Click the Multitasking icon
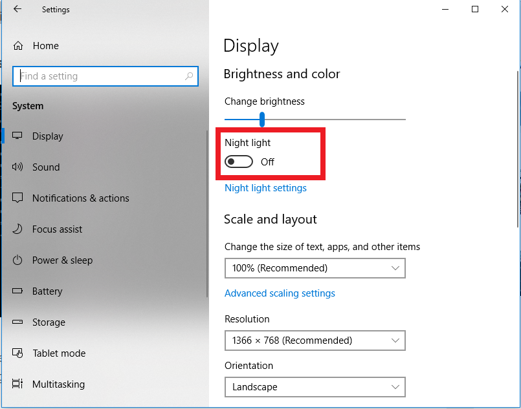 click(x=17, y=384)
